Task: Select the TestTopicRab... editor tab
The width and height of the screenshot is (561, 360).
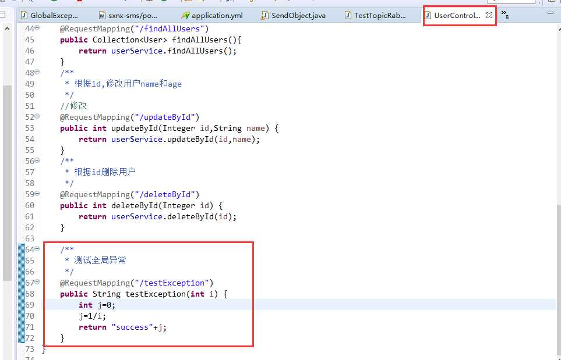Action: click(375, 15)
